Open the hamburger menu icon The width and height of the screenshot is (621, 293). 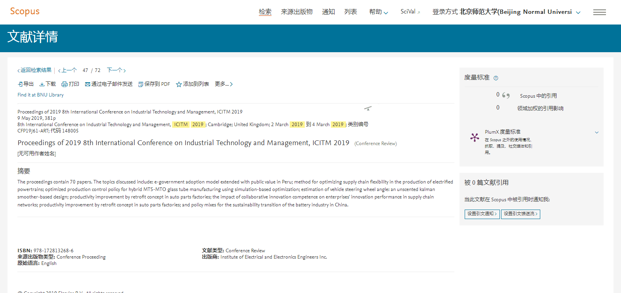[600, 12]
